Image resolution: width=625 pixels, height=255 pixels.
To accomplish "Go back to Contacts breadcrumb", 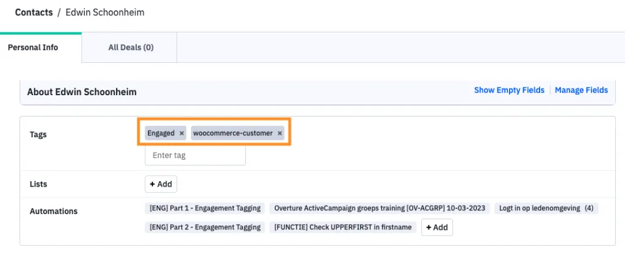I will click(x=34, y=12).
